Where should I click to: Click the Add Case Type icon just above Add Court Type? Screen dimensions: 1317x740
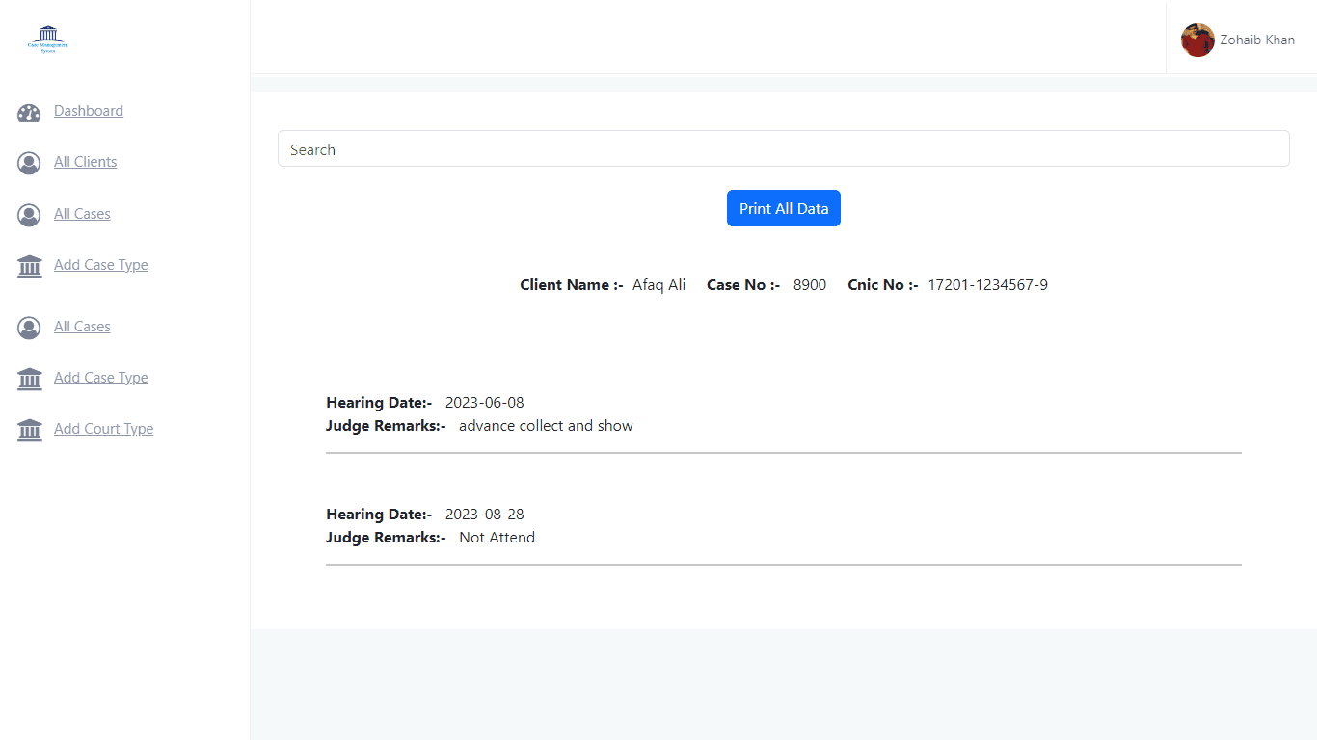point(29,379)
